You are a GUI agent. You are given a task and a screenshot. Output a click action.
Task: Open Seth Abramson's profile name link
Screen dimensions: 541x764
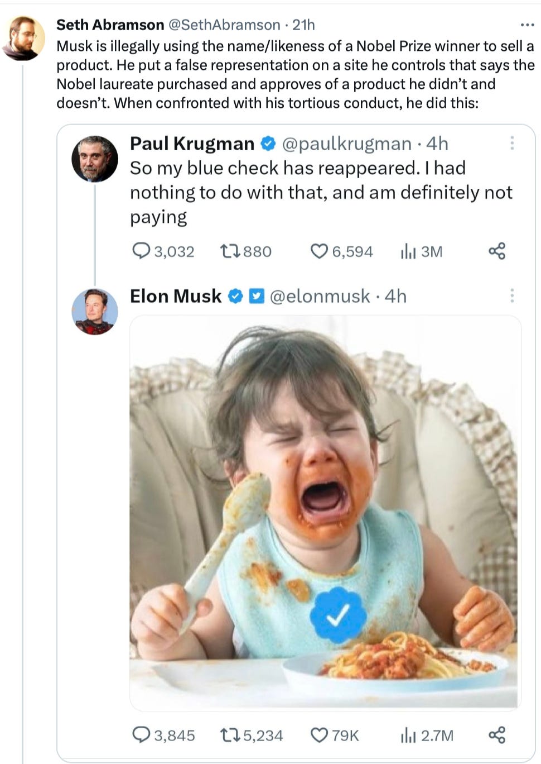click(x=110, y=25)
